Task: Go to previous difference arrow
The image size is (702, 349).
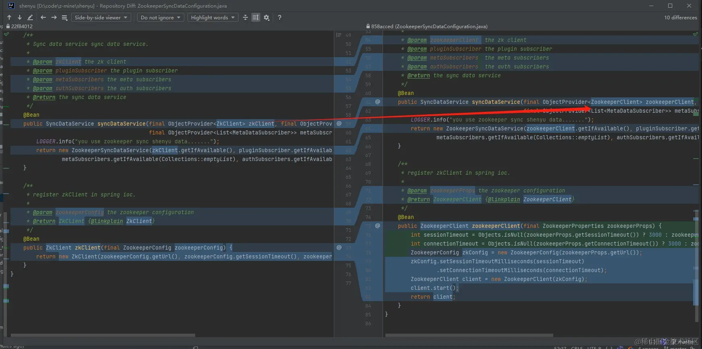Action: [x=9, y=17]
